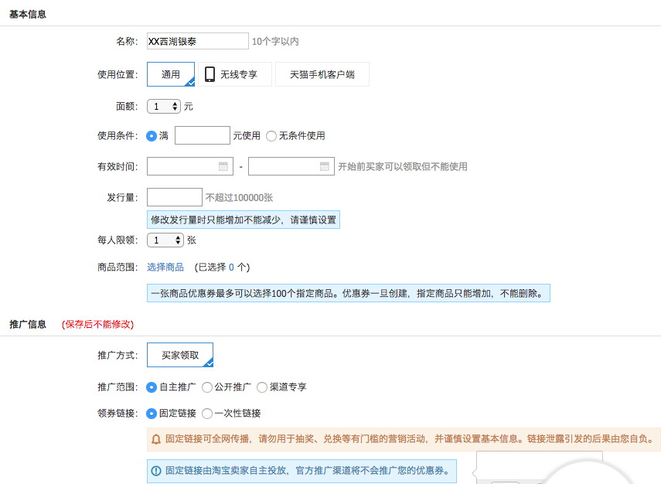Focus the 发行量 issue quantity field
Screen dimensions: 661x484
tap(175, 197)
